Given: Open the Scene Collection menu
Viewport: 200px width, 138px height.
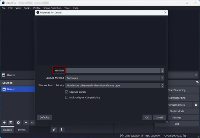Looking at the screenshot, I should click(52, 8).
